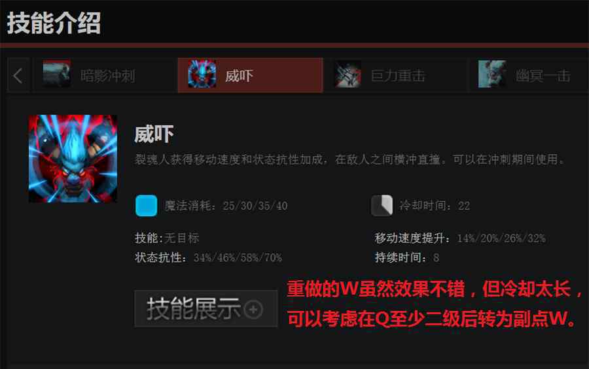Click the large 威吓 skill portrait
The image size is (589, 369).
pos(73,159)
